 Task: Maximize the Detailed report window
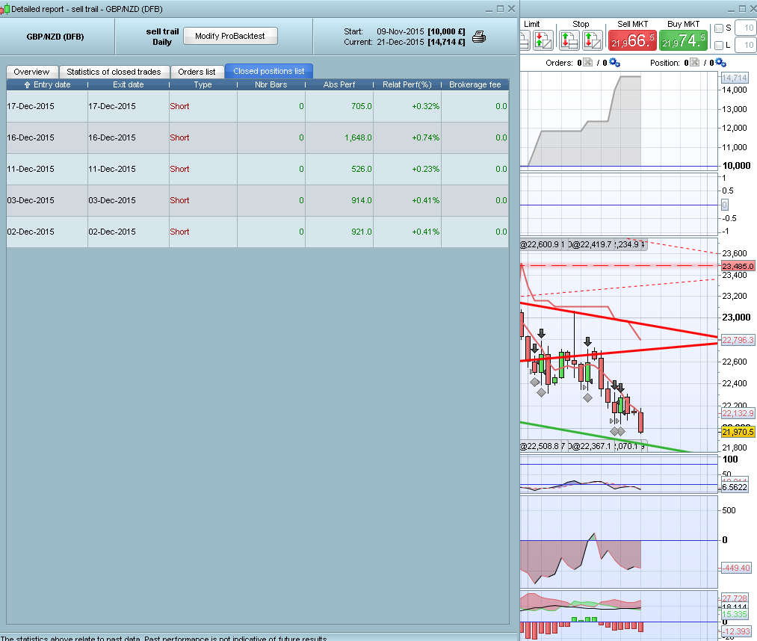coord(500,9)
